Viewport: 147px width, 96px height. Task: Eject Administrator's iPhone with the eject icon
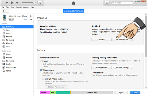(31, 16)
